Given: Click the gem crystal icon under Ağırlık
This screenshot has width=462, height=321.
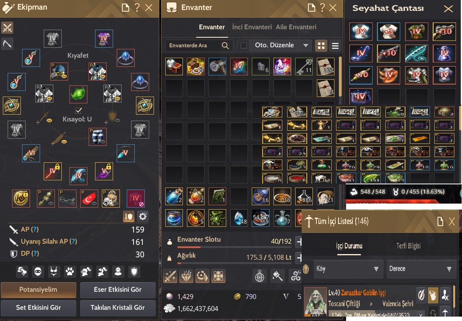Looking at the screenshot, I should pyautogui.click(x=186, y=276).
